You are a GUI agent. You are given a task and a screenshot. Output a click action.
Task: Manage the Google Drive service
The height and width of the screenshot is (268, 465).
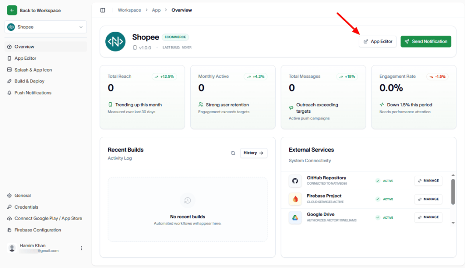click(428, 217)
